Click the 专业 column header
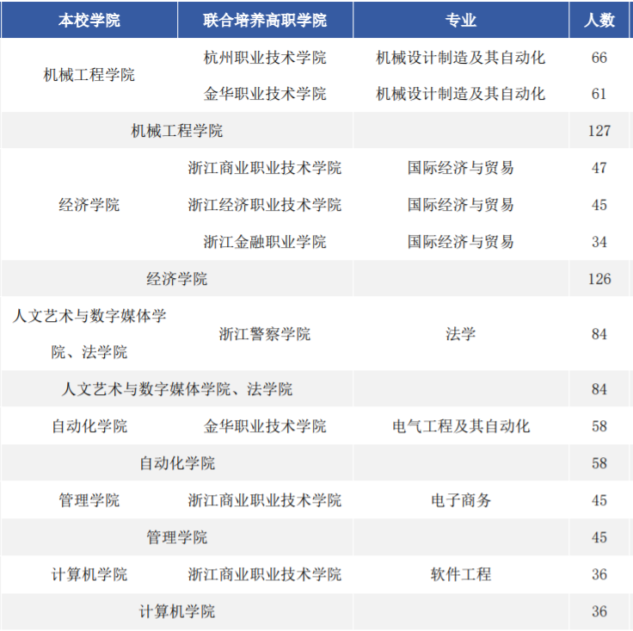Viewport: 633px width, 631px height. point(461,20)
